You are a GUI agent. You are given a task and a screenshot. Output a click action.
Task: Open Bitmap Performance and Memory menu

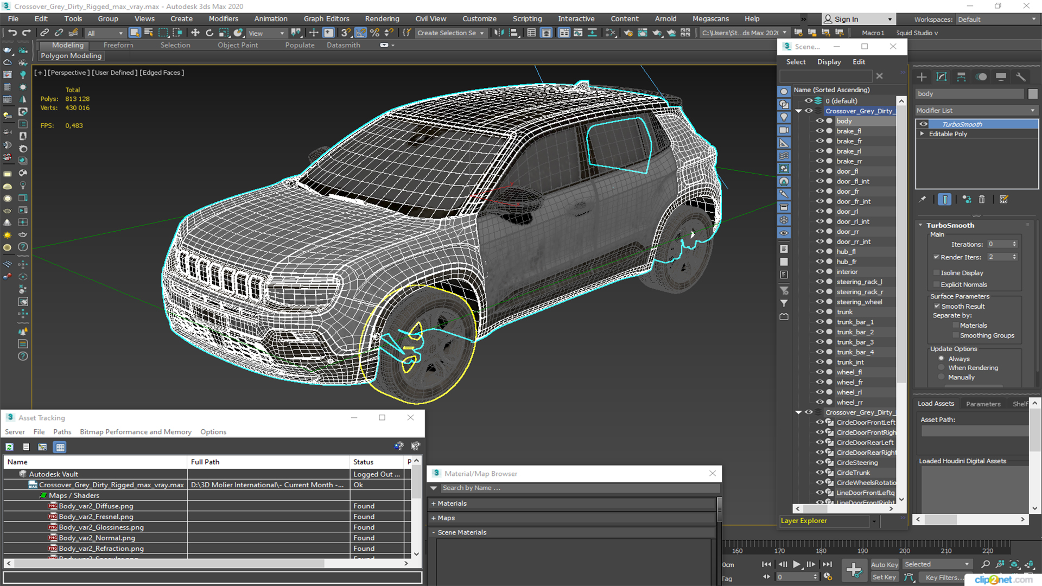click(x=136, y=432)
